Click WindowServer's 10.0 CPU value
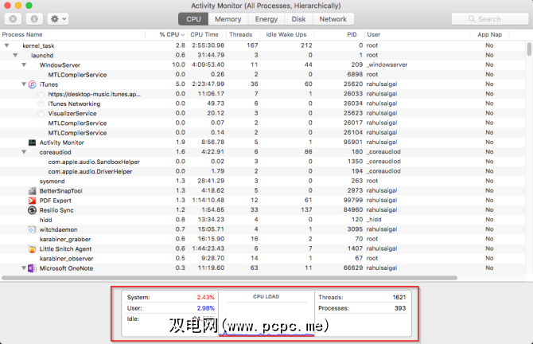 [178, 64]
